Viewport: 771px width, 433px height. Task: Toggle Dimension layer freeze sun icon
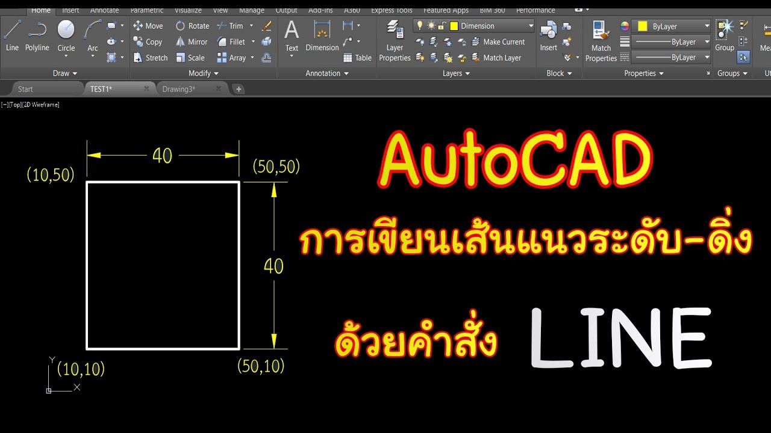click(430, 26)
